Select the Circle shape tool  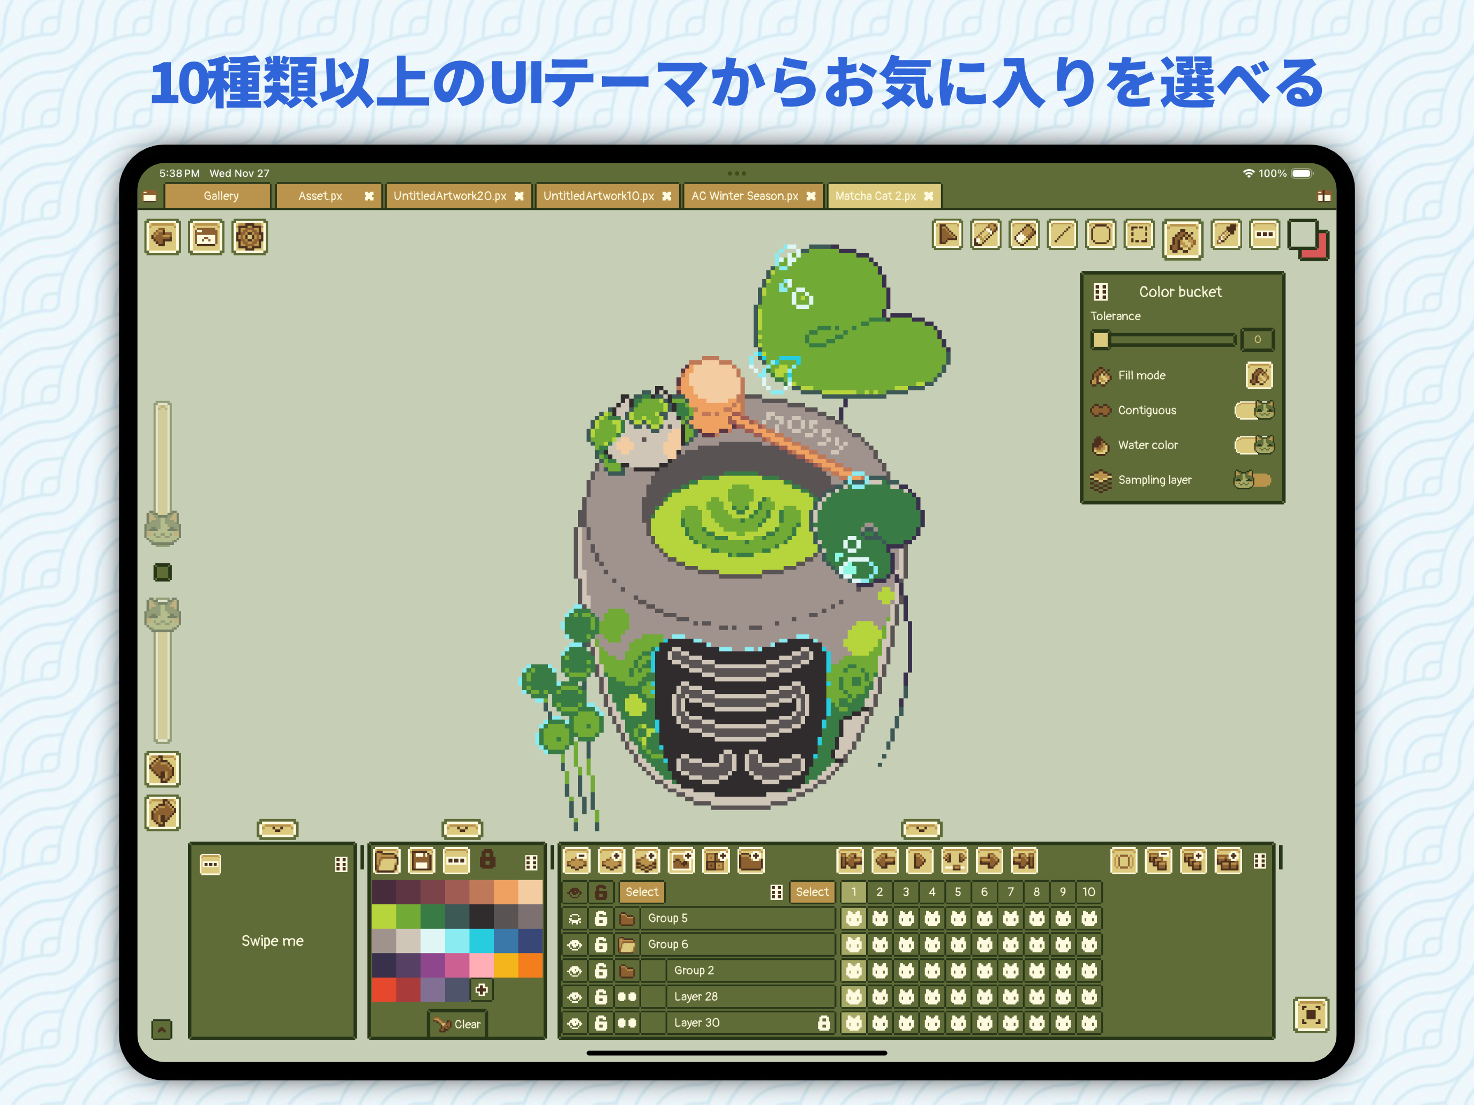(x=1101, y=236)
